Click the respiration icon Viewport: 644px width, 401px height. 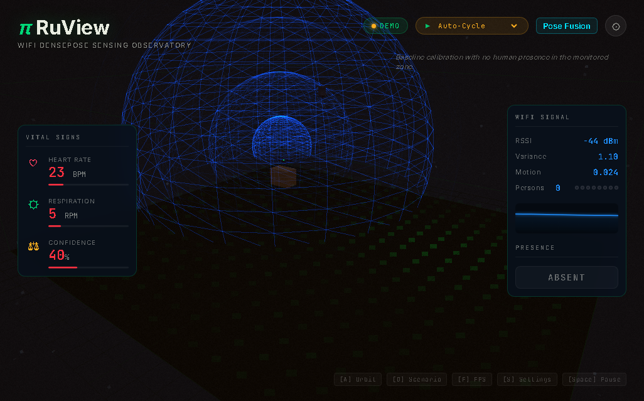click(x=33, y=205)
